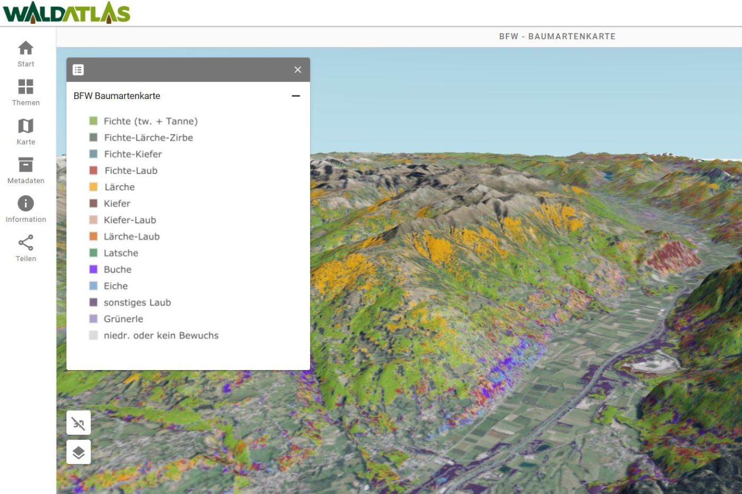Open the Start page from the sidebar
The image size is (742, 494).
[x=25, y=53]
